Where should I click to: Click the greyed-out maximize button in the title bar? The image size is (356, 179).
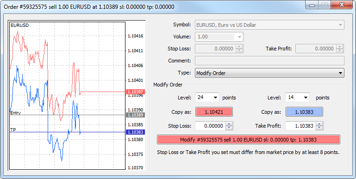[325, 5]
